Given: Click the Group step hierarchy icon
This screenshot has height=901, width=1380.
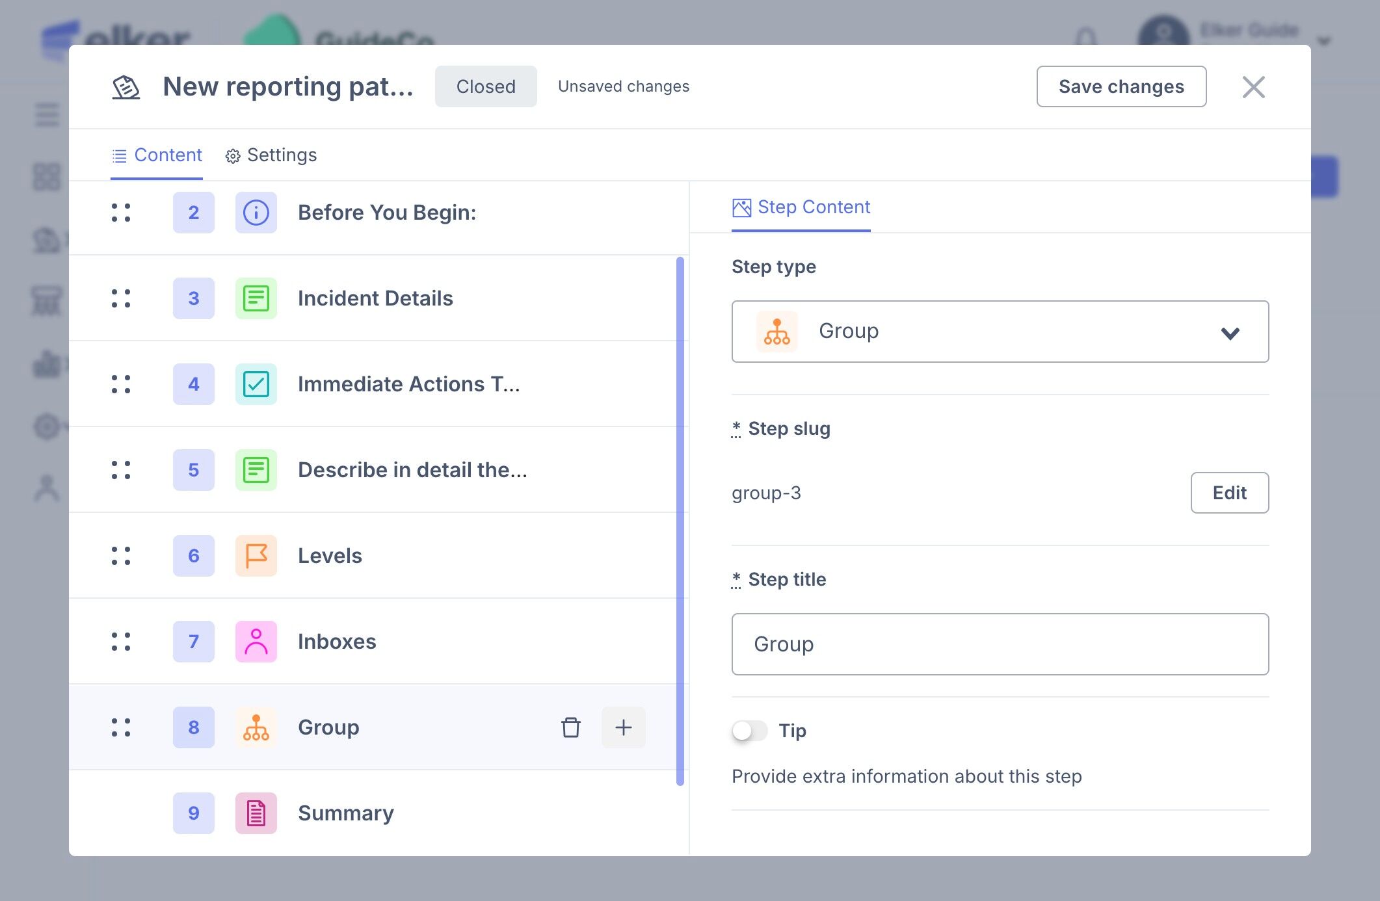Looking at the screenshot, I should [256, 727].
